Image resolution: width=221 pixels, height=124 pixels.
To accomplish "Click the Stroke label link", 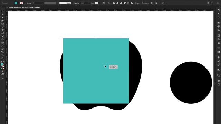I will tap(29, 3).
